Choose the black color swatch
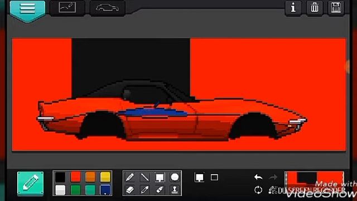 (60, 177)
